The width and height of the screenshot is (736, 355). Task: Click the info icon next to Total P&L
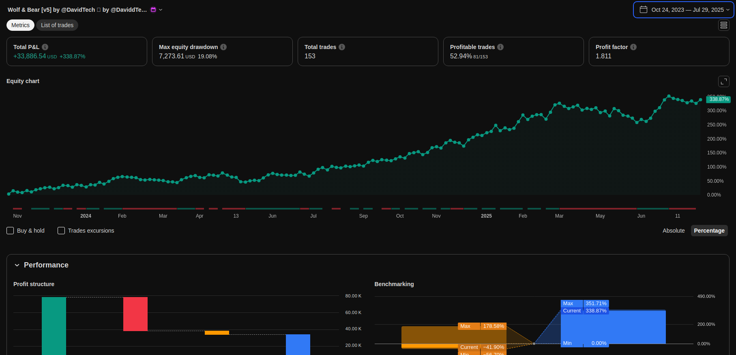45,47
